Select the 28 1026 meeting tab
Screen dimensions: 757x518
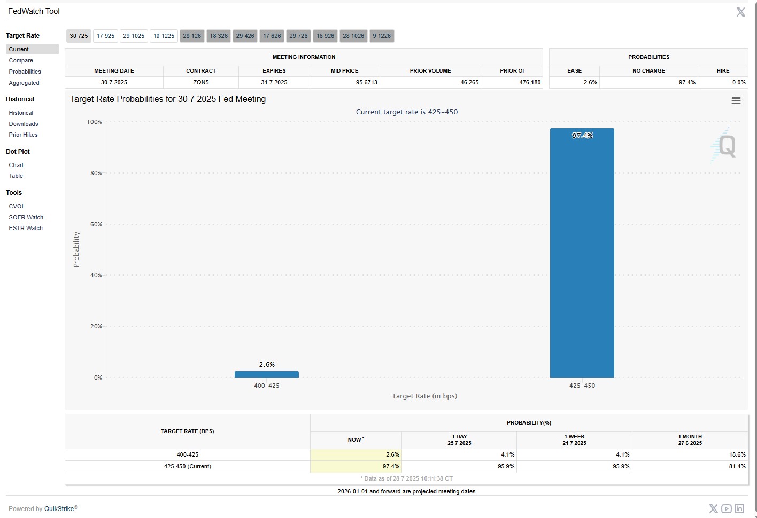click(x=353, y=36)
